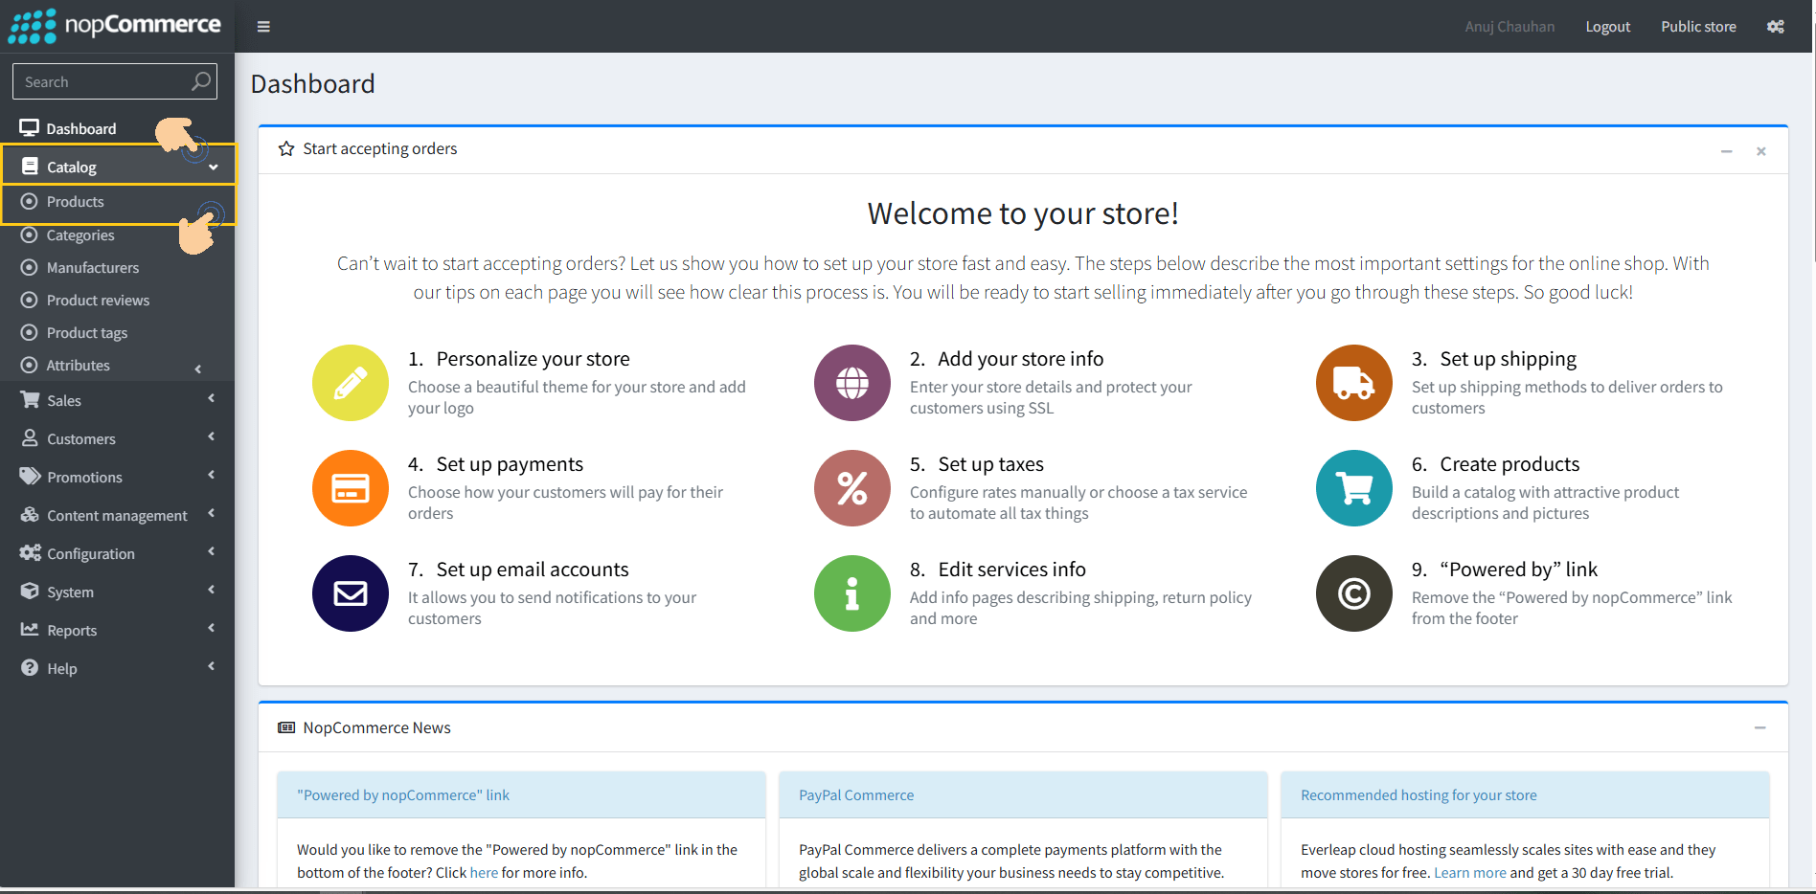Click the teal shopping cart products icon
This screenshot has height=894, width=1816.
pos(1353,488)
